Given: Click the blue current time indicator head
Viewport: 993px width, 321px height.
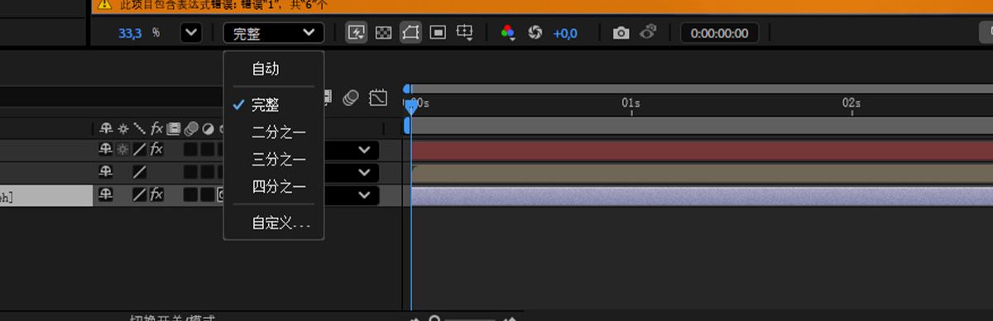Looking at the screenshot, I should point(410,106).
